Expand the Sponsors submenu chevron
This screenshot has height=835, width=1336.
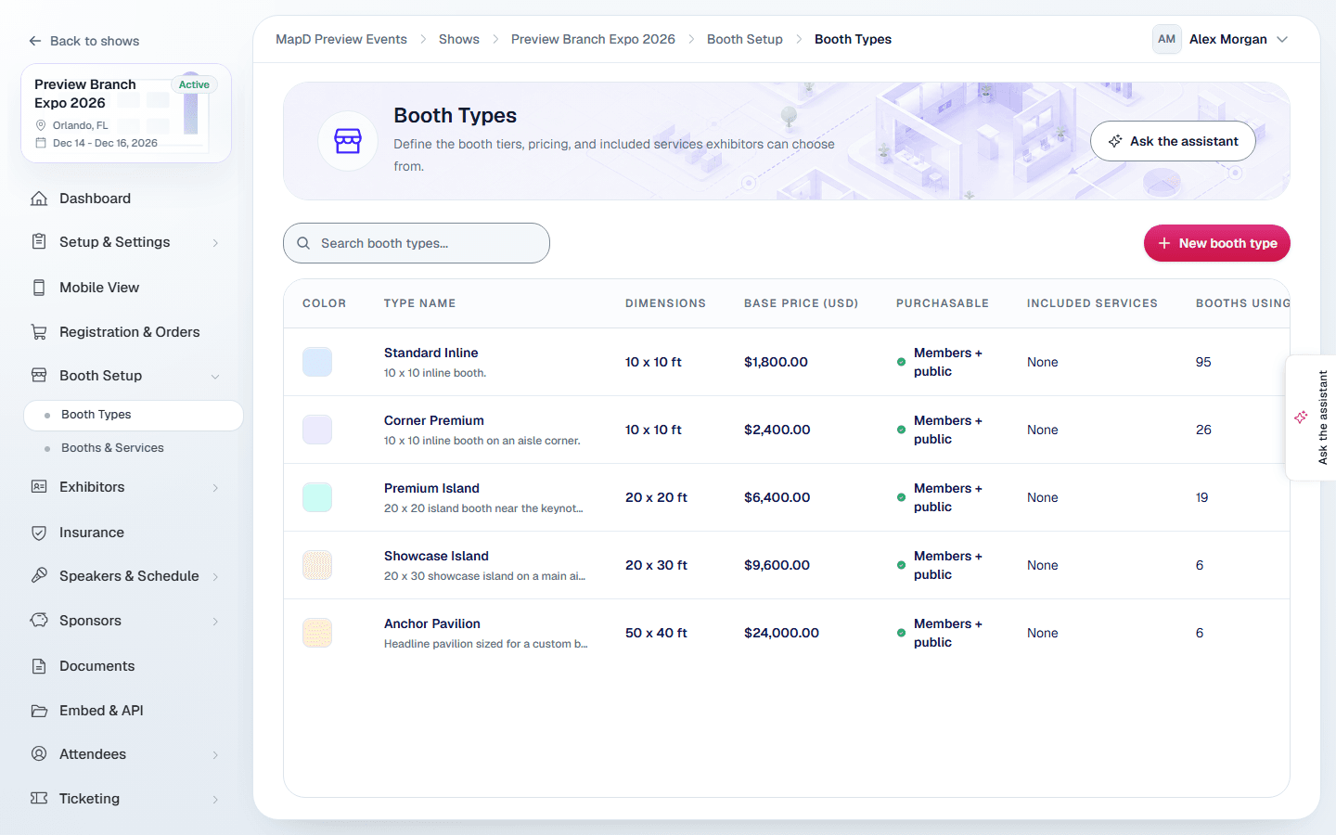pyautogui.click(x=215, y=622)
